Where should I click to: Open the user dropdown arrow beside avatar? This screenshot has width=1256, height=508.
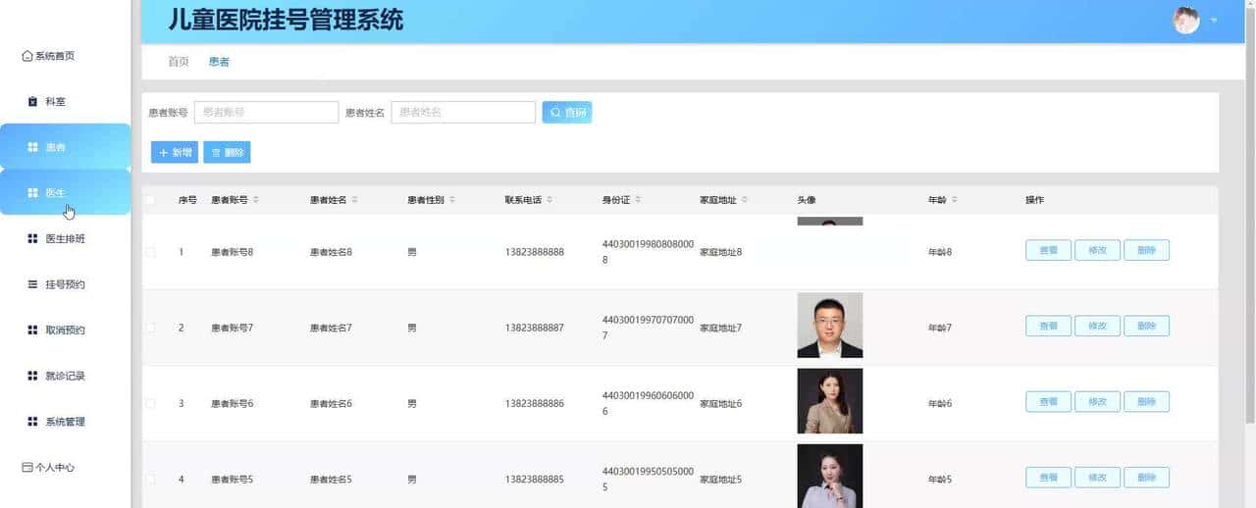pos(1215,21)
